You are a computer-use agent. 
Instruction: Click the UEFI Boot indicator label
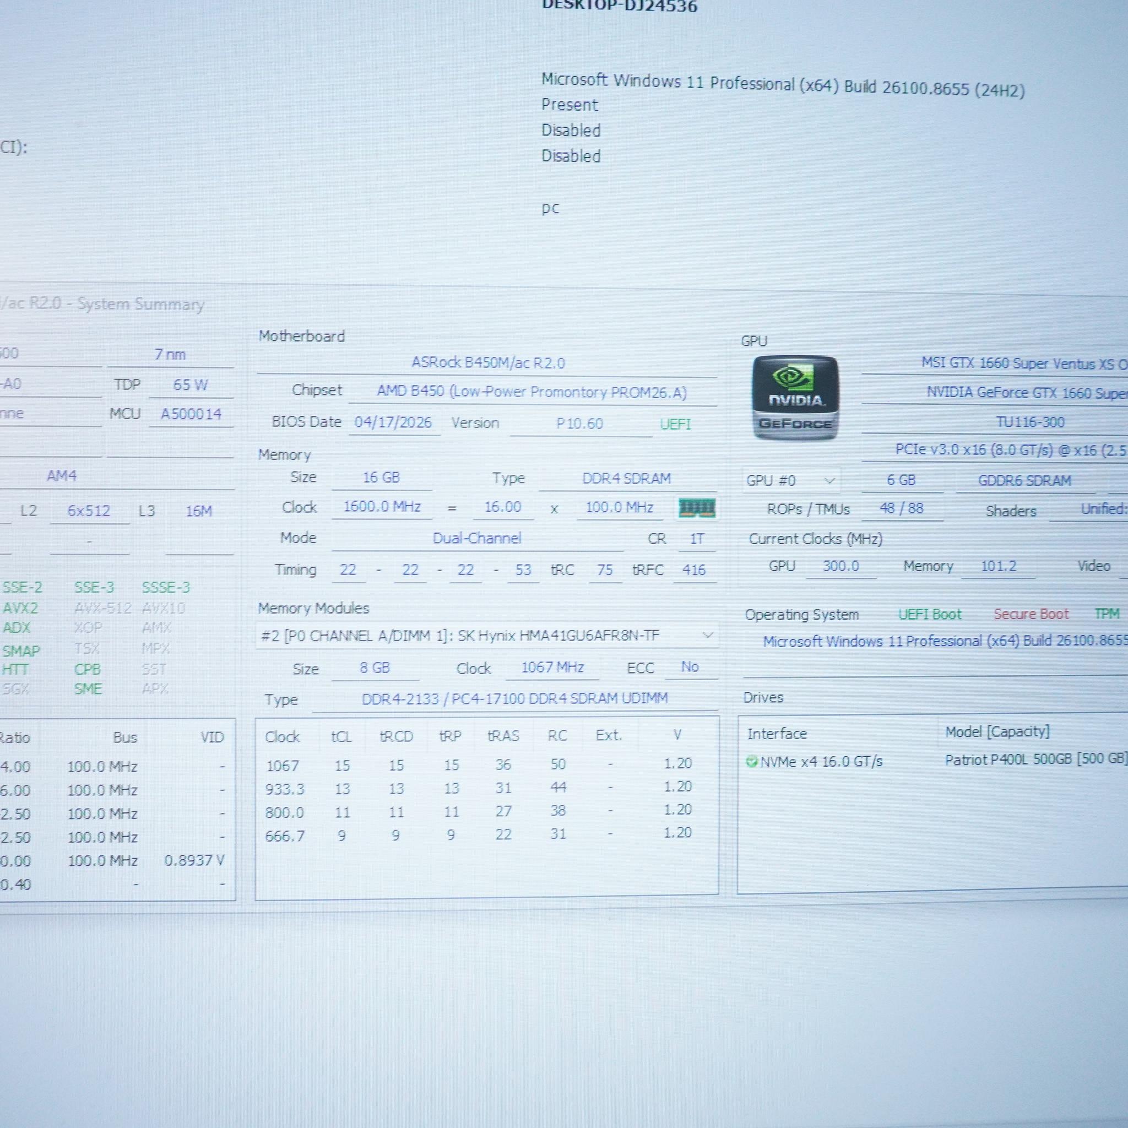tap(930, 614)
